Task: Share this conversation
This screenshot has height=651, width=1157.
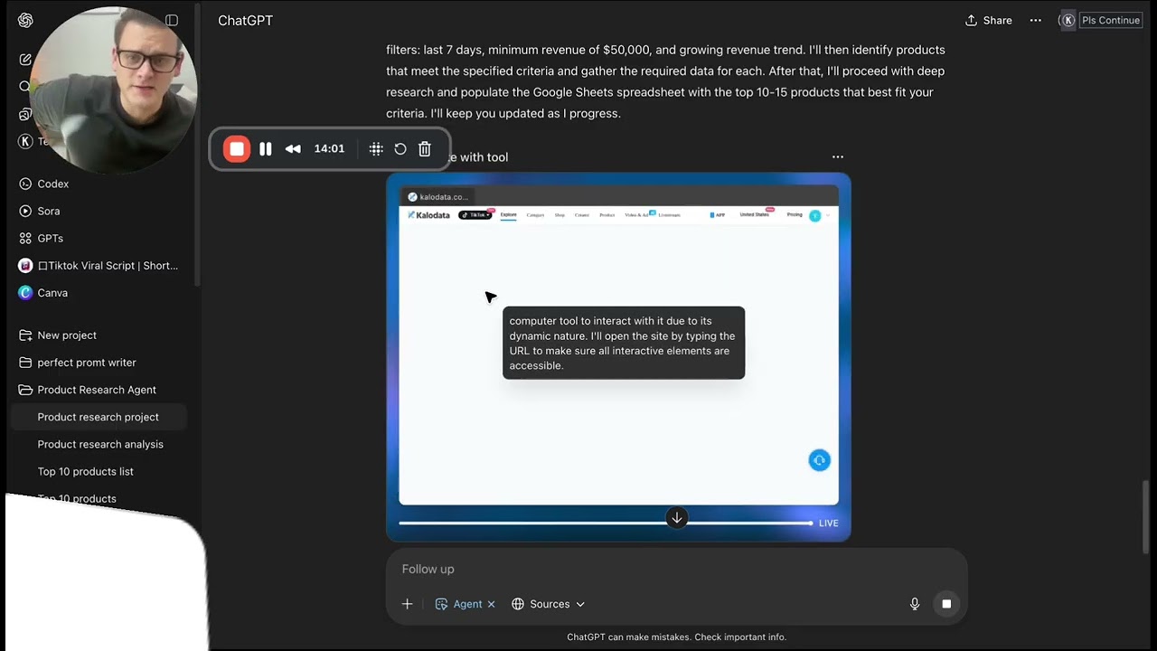Action: coord(989,20)
